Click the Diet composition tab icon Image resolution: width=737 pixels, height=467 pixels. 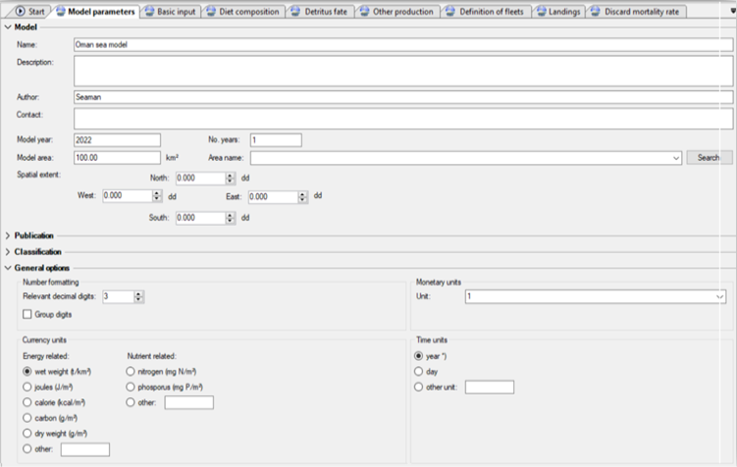coord(211,11)
